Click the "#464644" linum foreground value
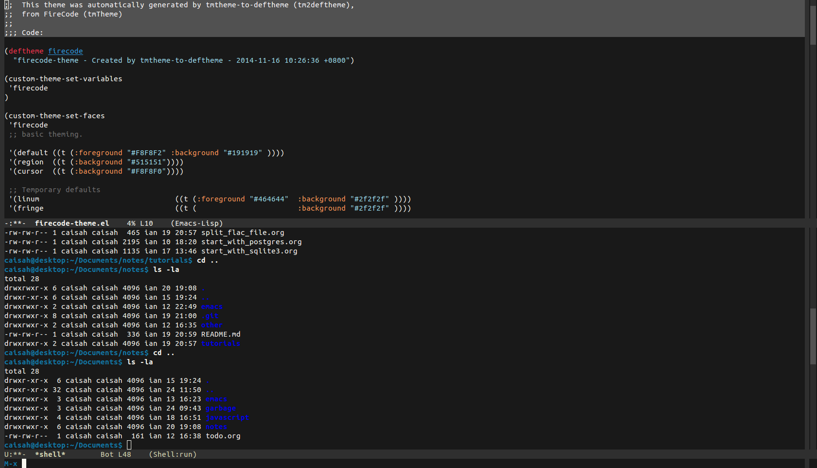Screen dimensions: 817x468 click(269, 199)
